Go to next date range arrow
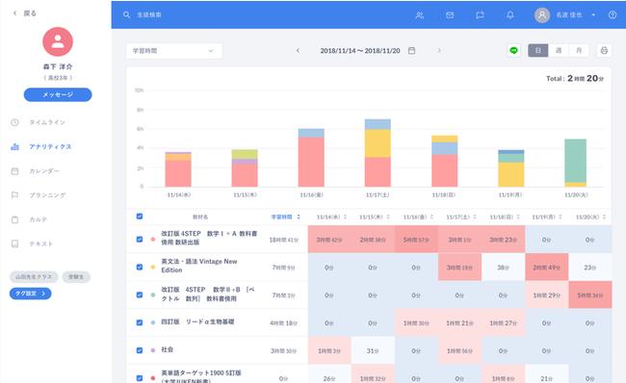The height and width of the screenshot is (383, 626). point(439,51)
